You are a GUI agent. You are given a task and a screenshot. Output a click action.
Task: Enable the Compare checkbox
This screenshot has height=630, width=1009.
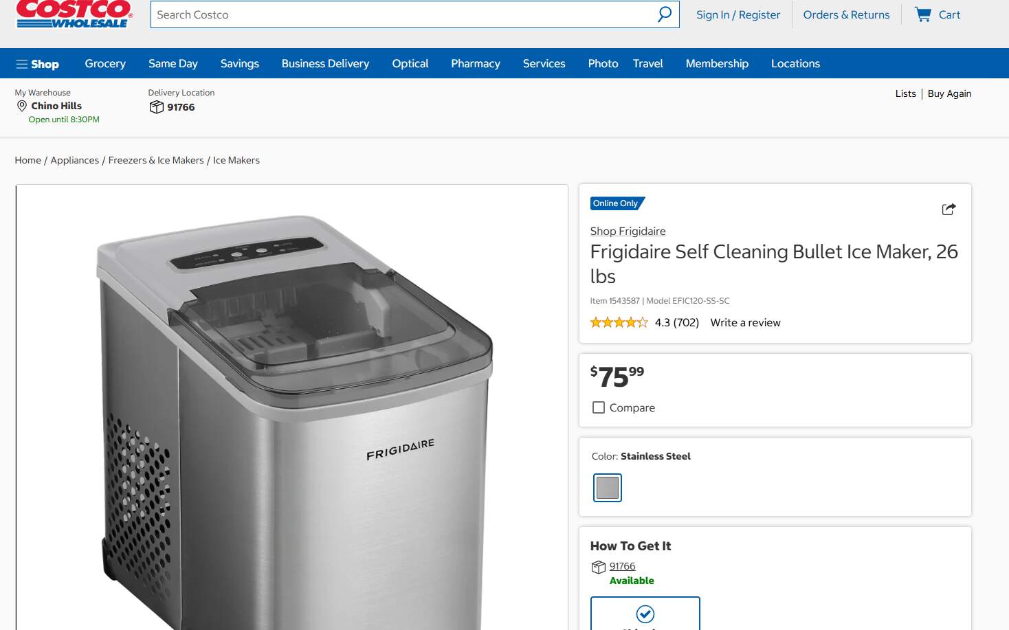tap(599, 407)
